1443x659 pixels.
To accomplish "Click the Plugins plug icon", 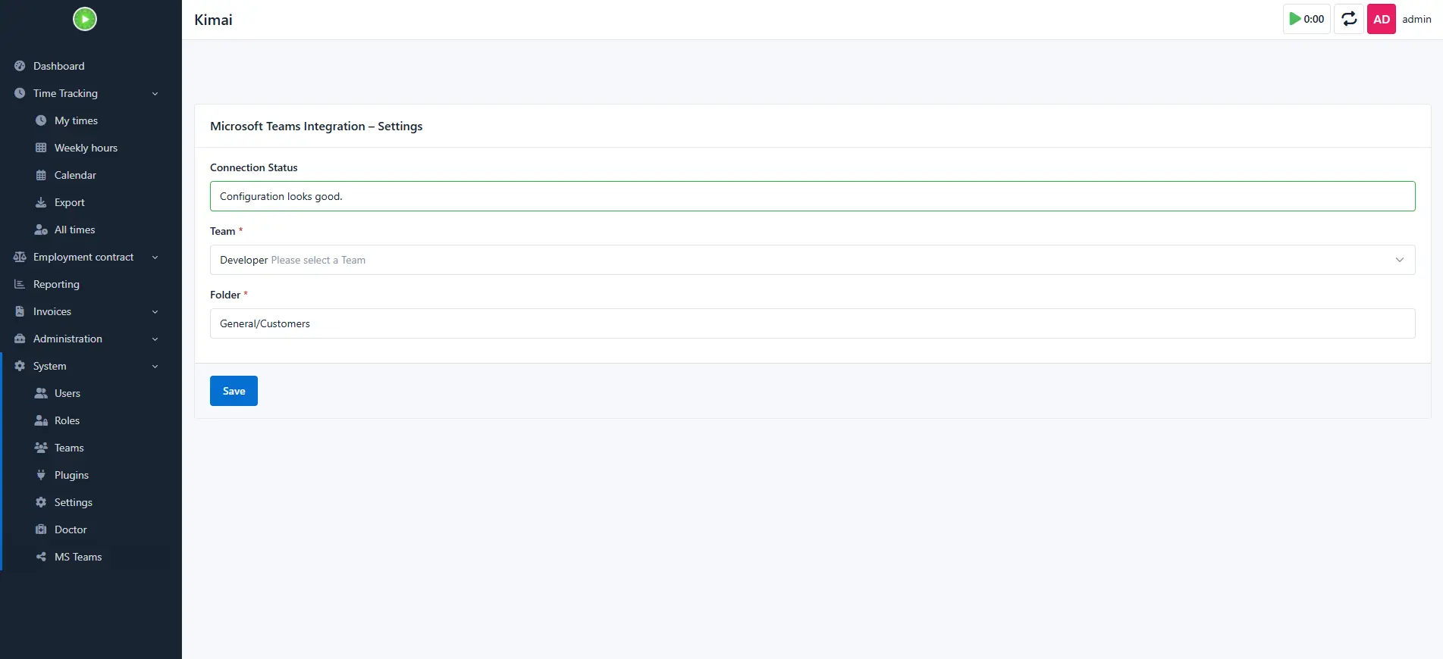I will click(41, 475).
